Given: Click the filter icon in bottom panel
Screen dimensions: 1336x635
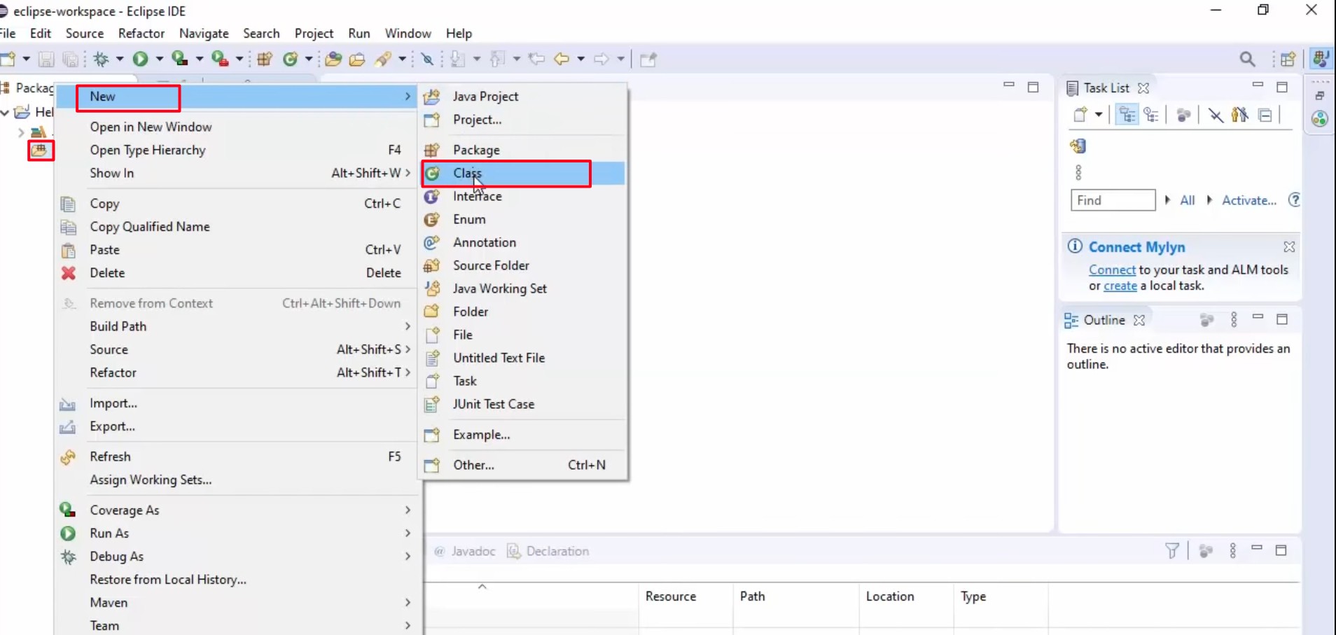Looking at the screenshot, I should [x=1171, y=551].
